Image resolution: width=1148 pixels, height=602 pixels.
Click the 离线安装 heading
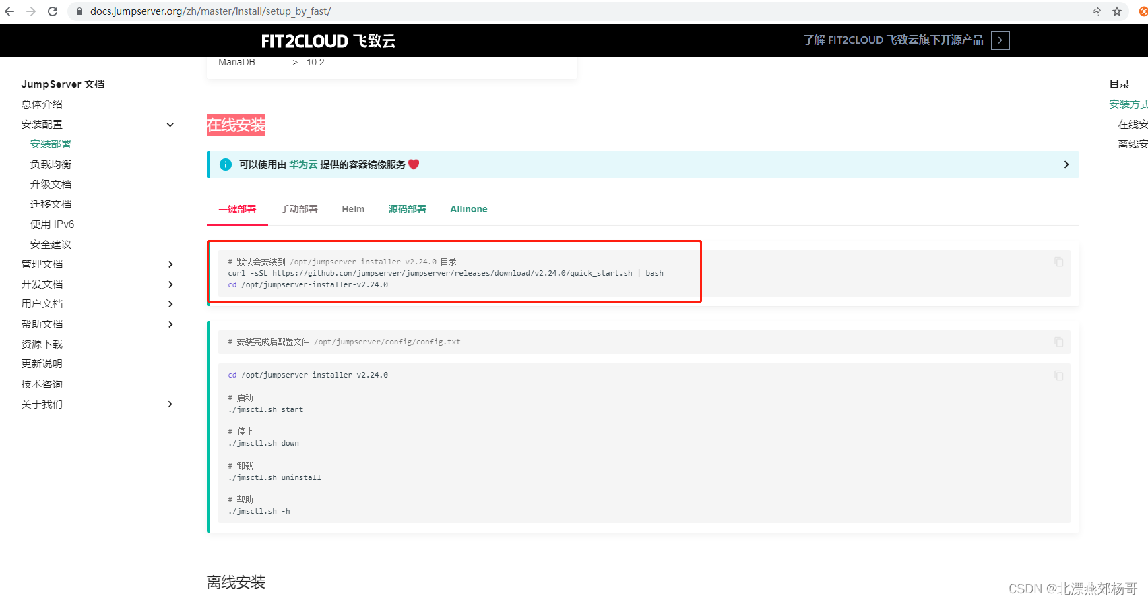pos(236,582)
